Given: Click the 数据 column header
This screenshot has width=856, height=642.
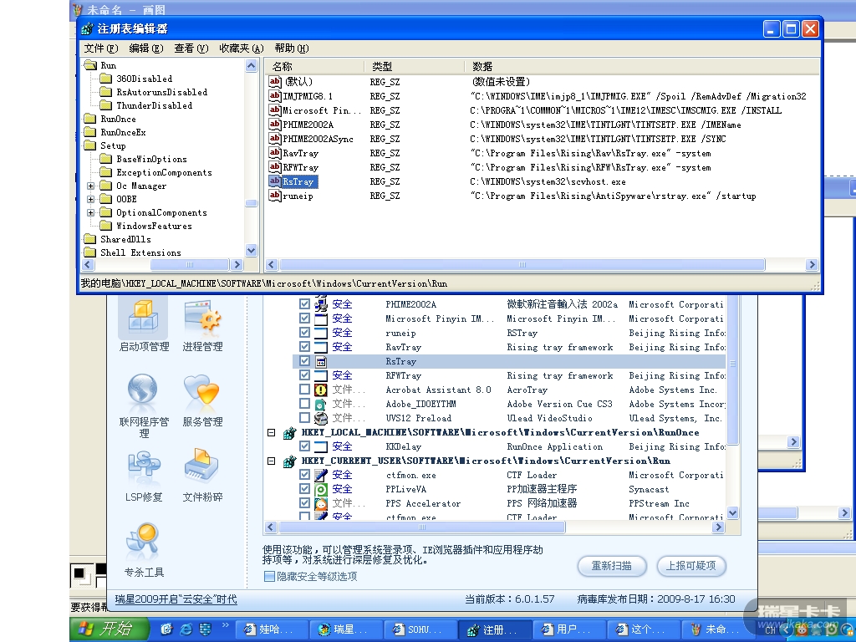Looking at the screenshot, I should 641,66.
